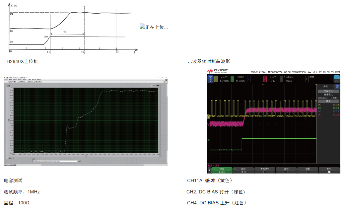Toggle the 微调 fine adjust checkbox

286,172
